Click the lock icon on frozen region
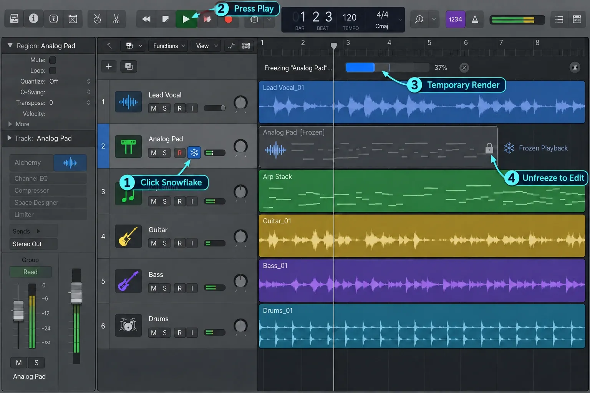The height and width of the screenshot is (393, 590). tap(489, 148)
